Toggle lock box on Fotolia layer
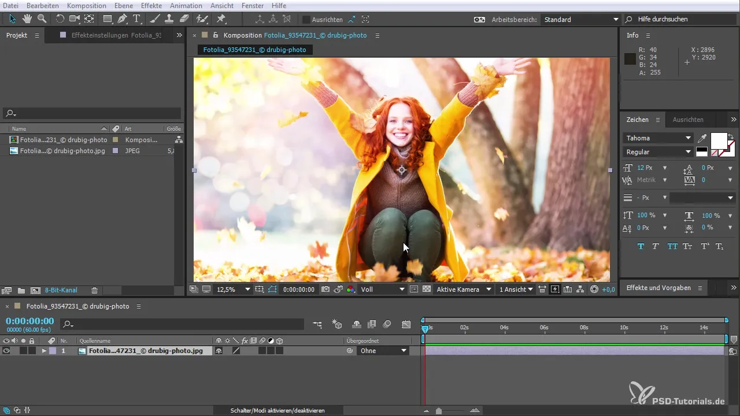Screen dimensions: 740x416 point(32,351)
